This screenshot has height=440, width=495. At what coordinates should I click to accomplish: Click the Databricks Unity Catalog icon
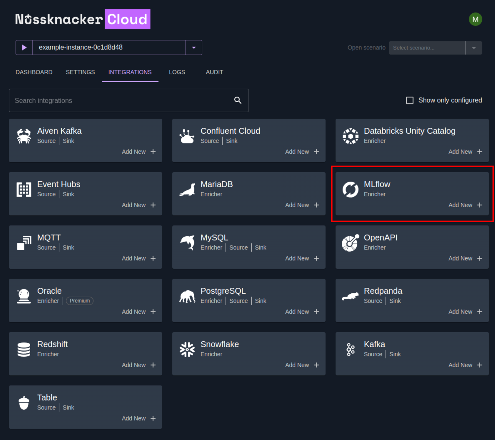point(350,136)
